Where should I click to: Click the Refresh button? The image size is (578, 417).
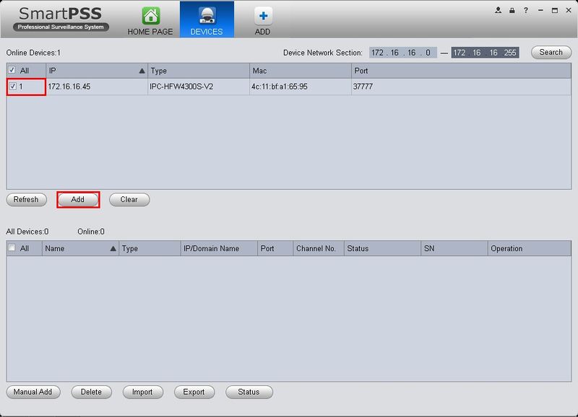(26, 200)
